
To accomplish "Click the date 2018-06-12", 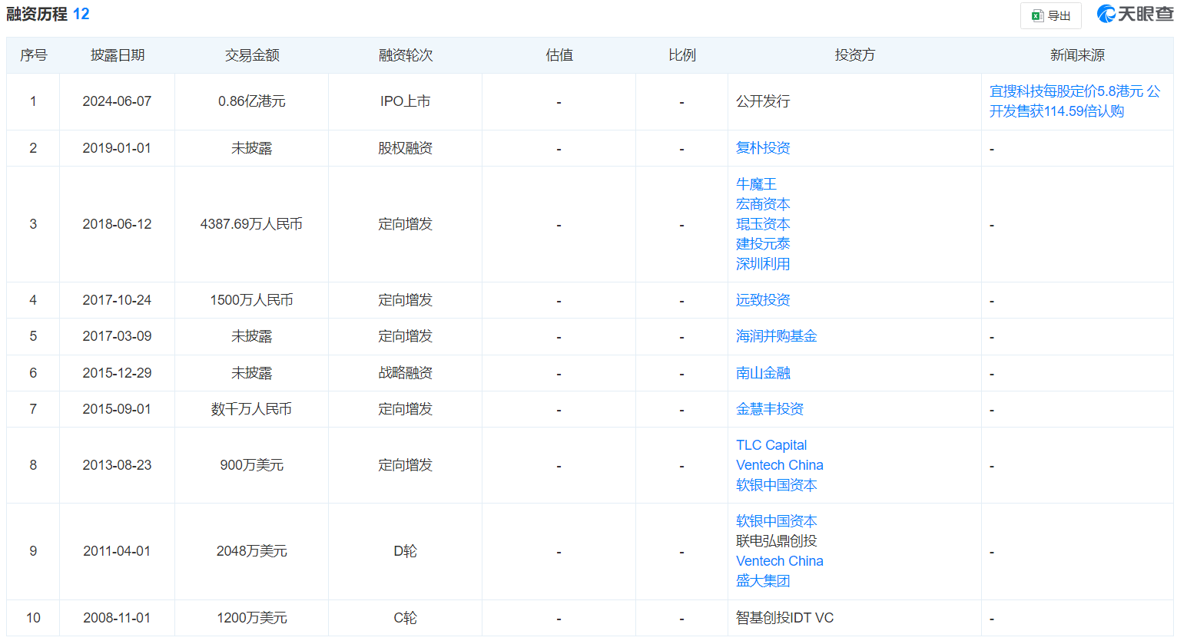I will (x=117, y=224).
